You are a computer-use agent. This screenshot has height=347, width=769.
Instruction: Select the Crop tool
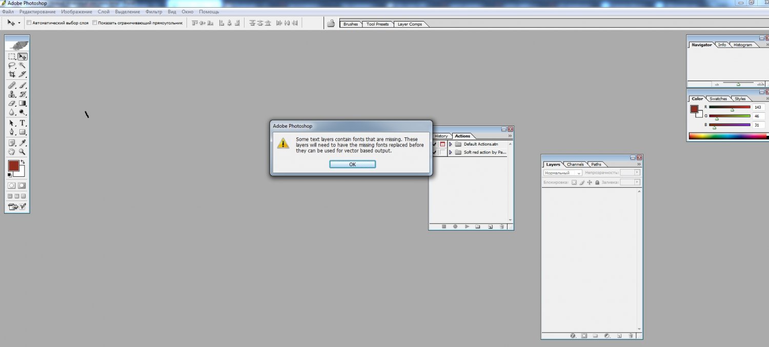[12, 74]
